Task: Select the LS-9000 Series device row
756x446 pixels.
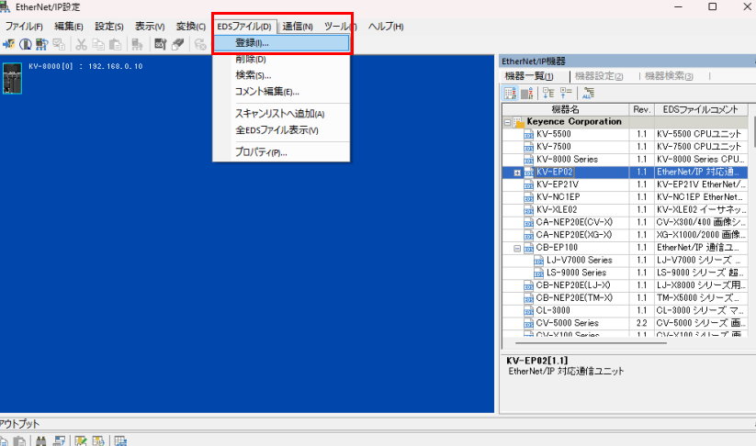Action: (626, 273)
